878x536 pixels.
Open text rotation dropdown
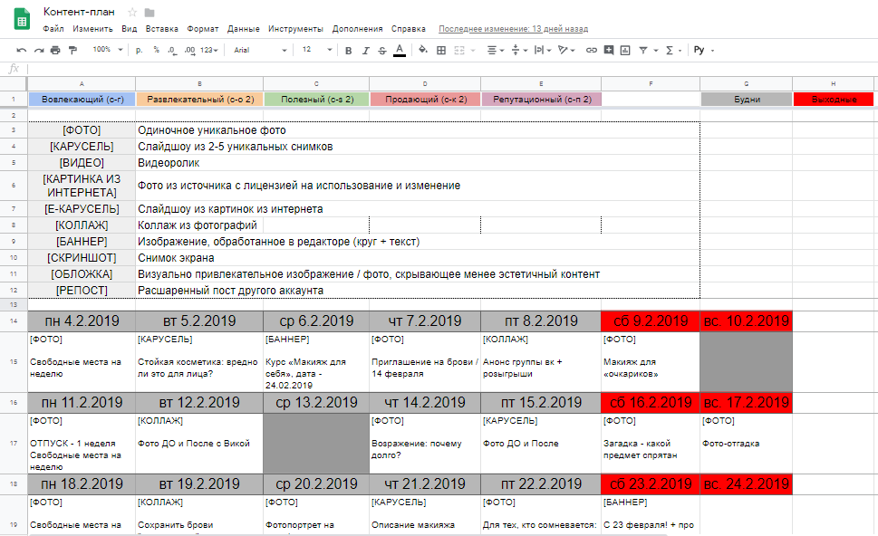coord(566,51)
